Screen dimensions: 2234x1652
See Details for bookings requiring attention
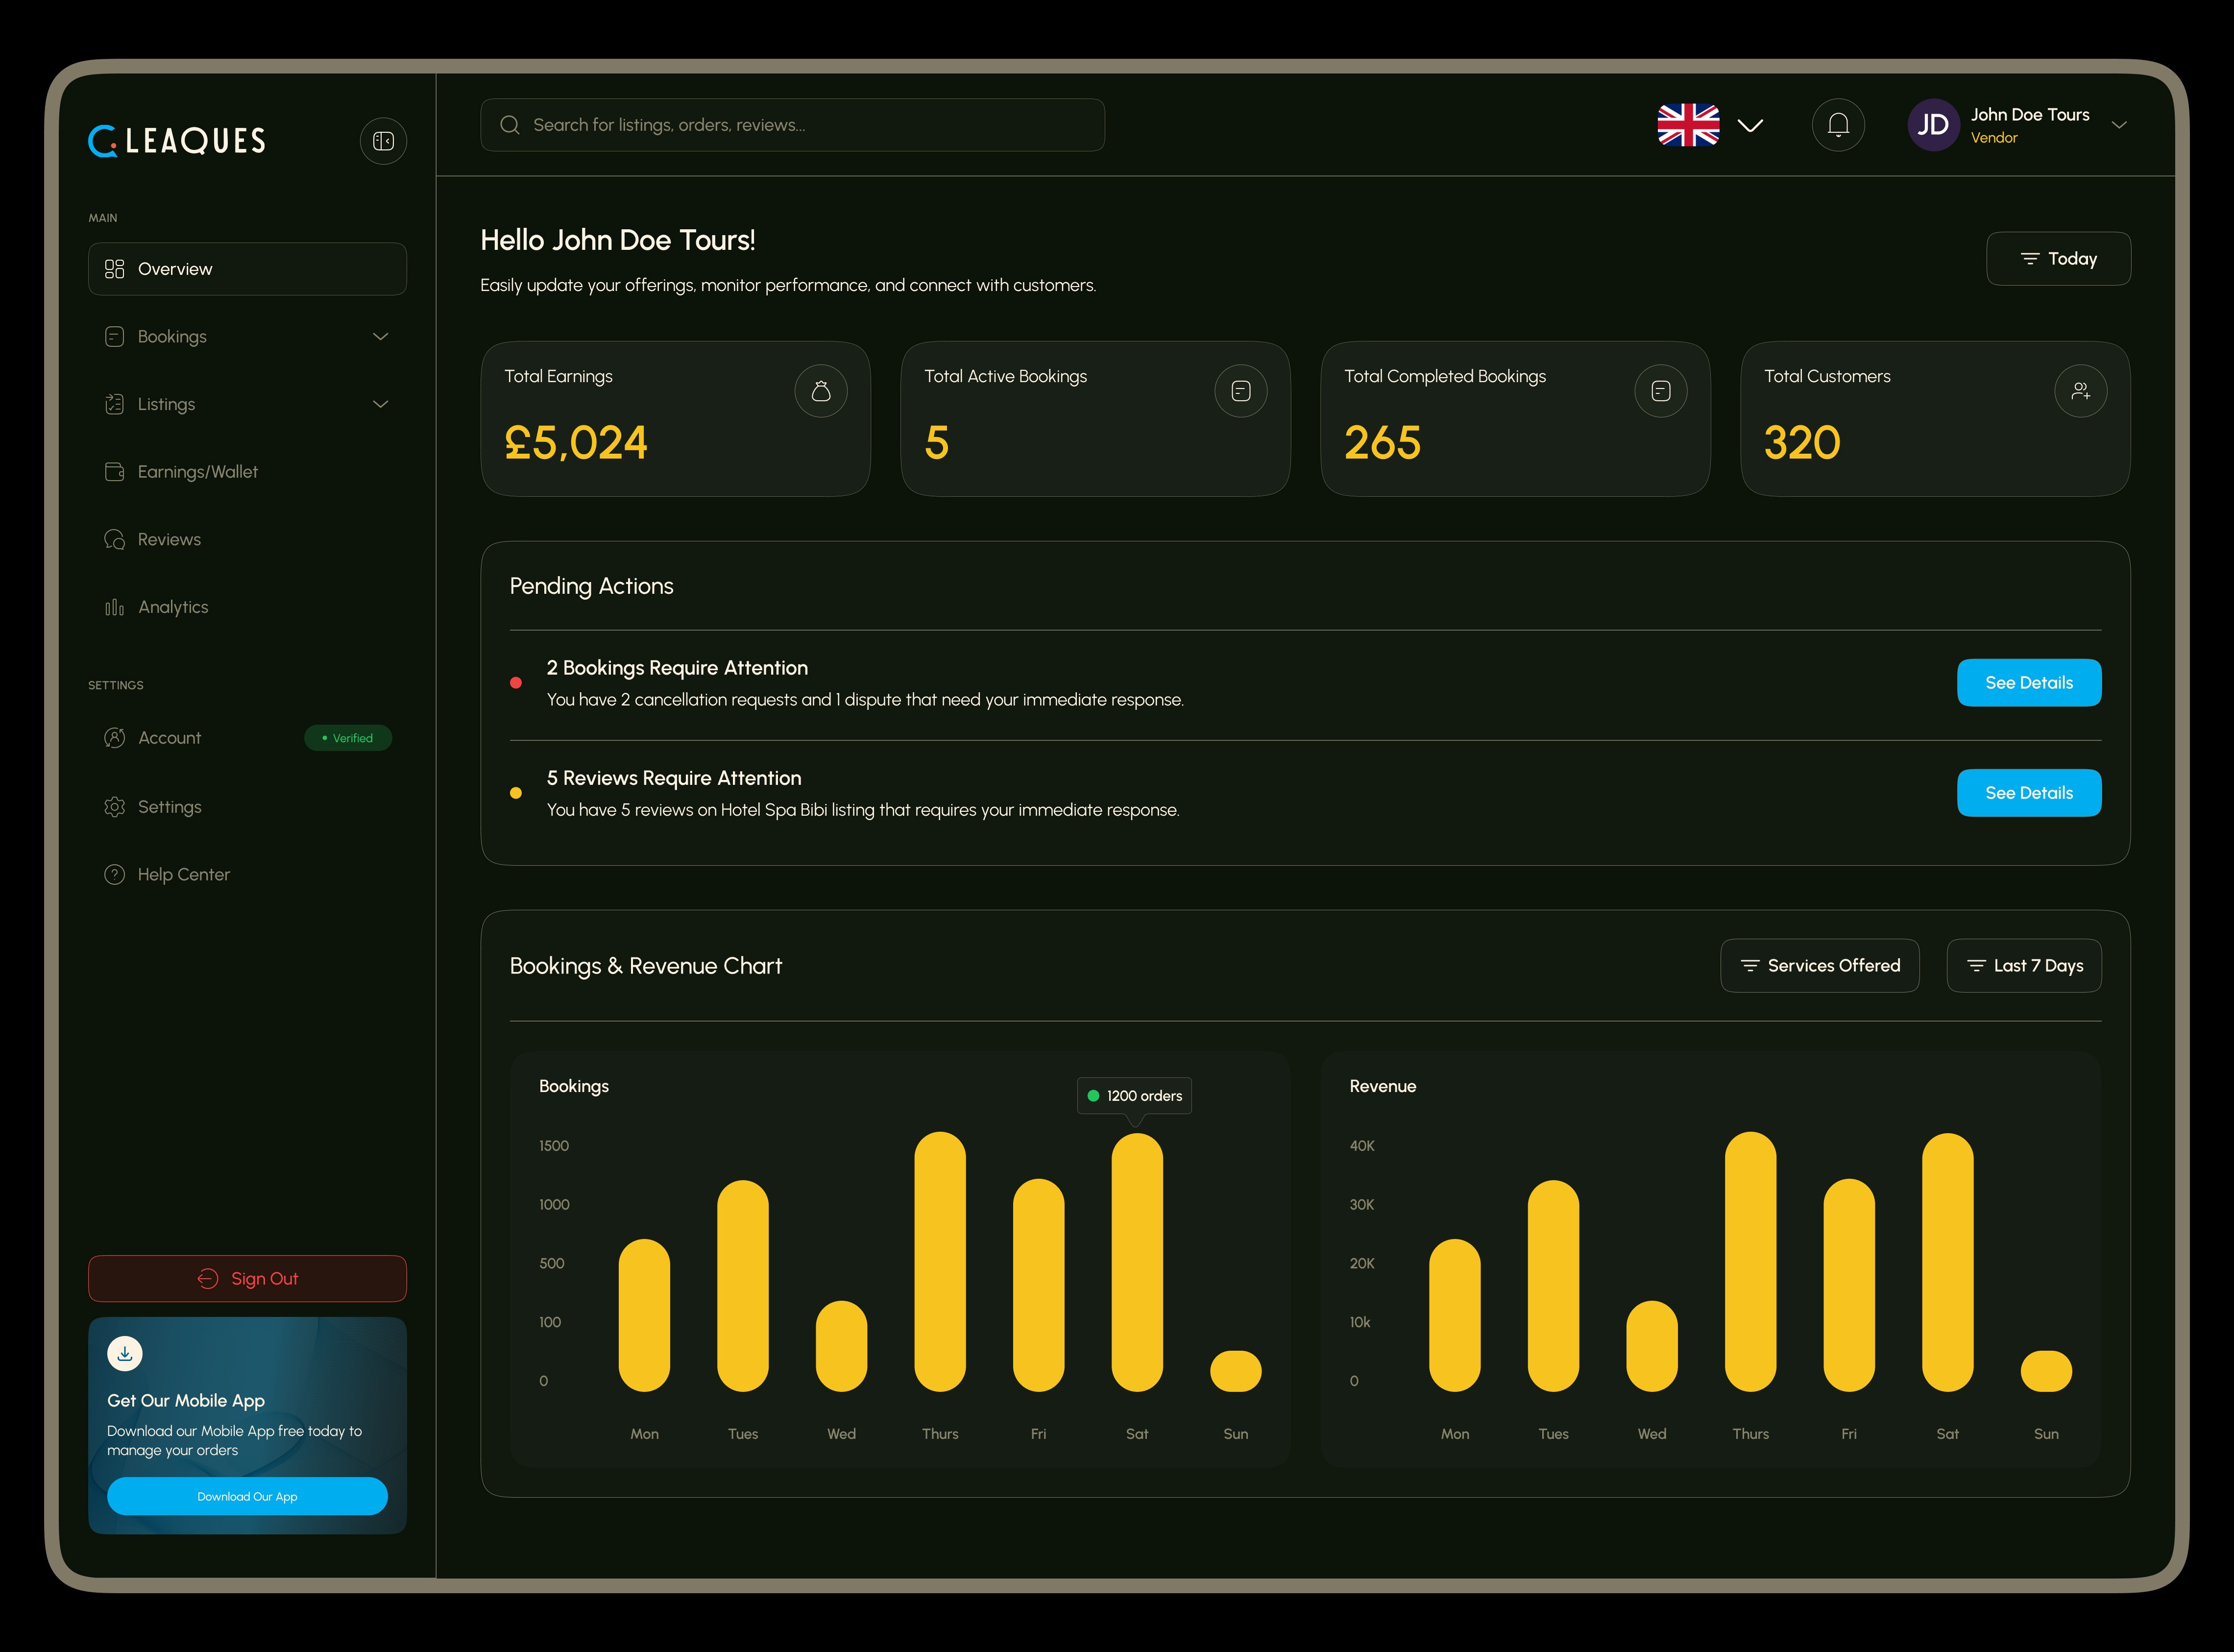click(2029, 683)
